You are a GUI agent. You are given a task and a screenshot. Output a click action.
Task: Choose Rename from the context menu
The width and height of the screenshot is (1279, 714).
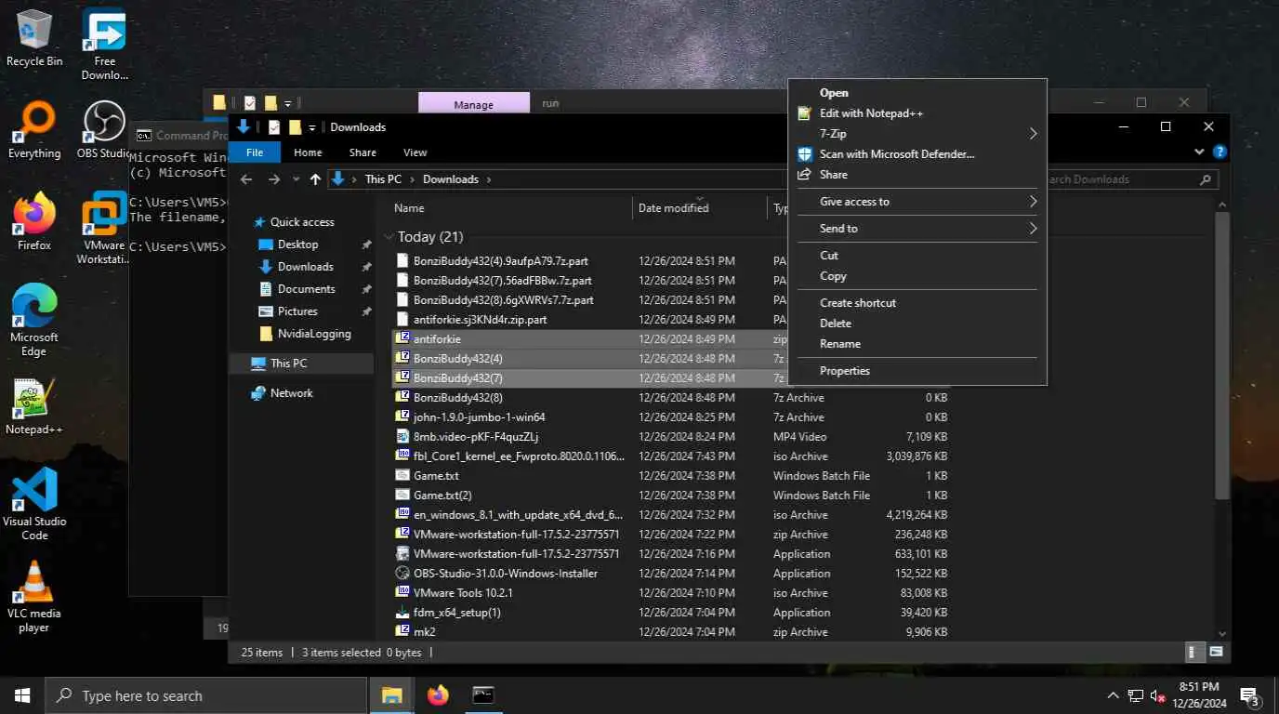click(x=917, y=344)
